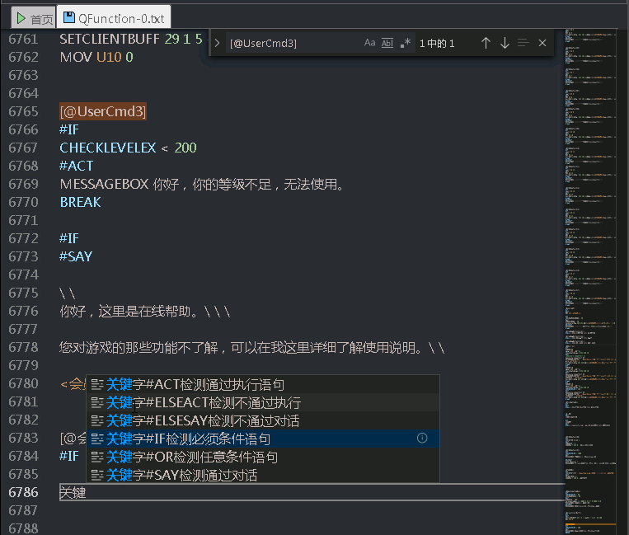The image size is (629, 535).
Task: Toggle regular expression search option
Action: click(x=405, y=43)
